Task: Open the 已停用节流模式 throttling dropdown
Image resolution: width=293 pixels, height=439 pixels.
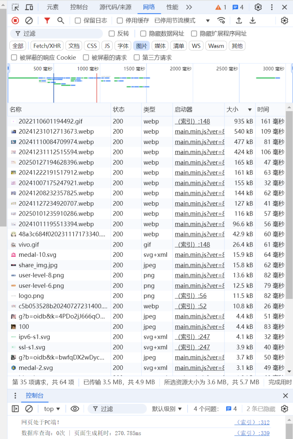Action: point(182,21)
